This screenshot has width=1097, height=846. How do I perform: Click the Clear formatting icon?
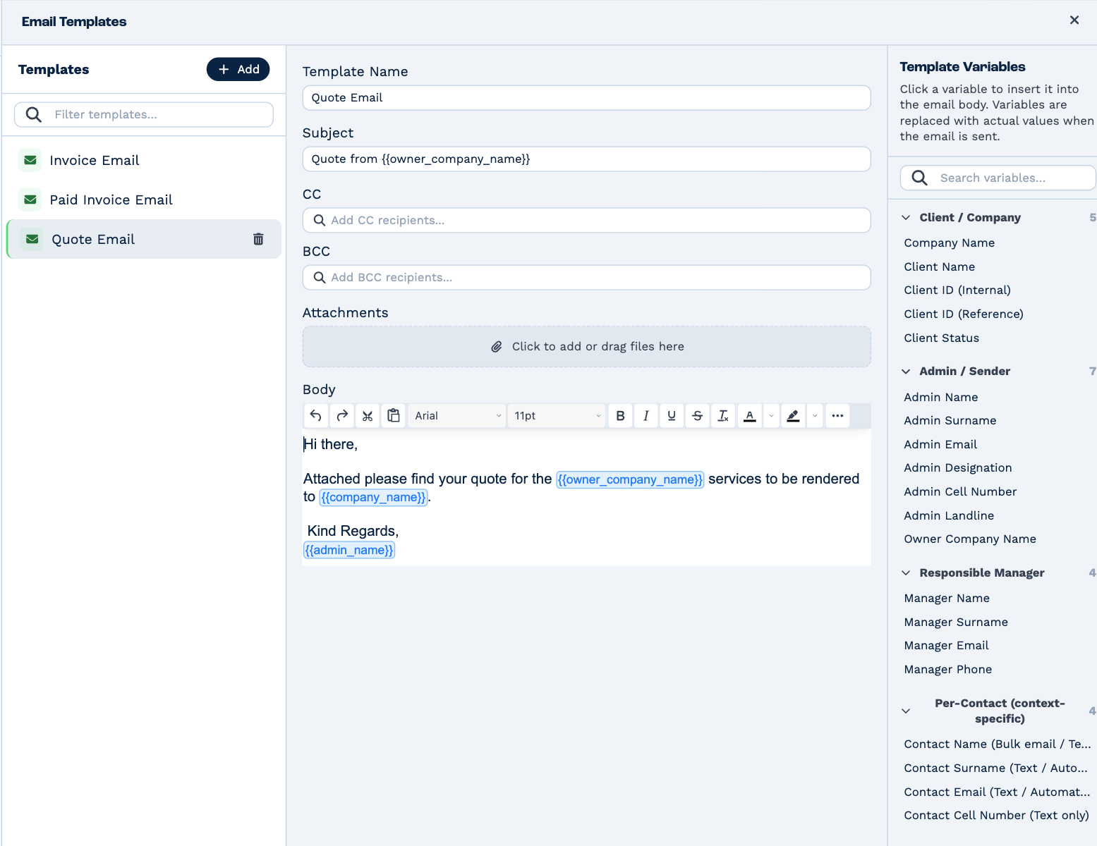click(723, 416)
